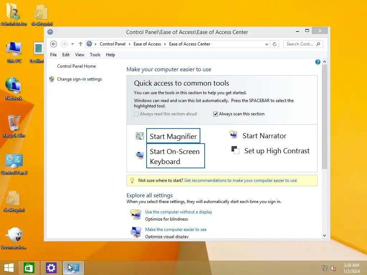This screenshot has width=367, height=275.
Task: Select desktop.ini below Control Panel icon
Action: [x=14, y=201]
